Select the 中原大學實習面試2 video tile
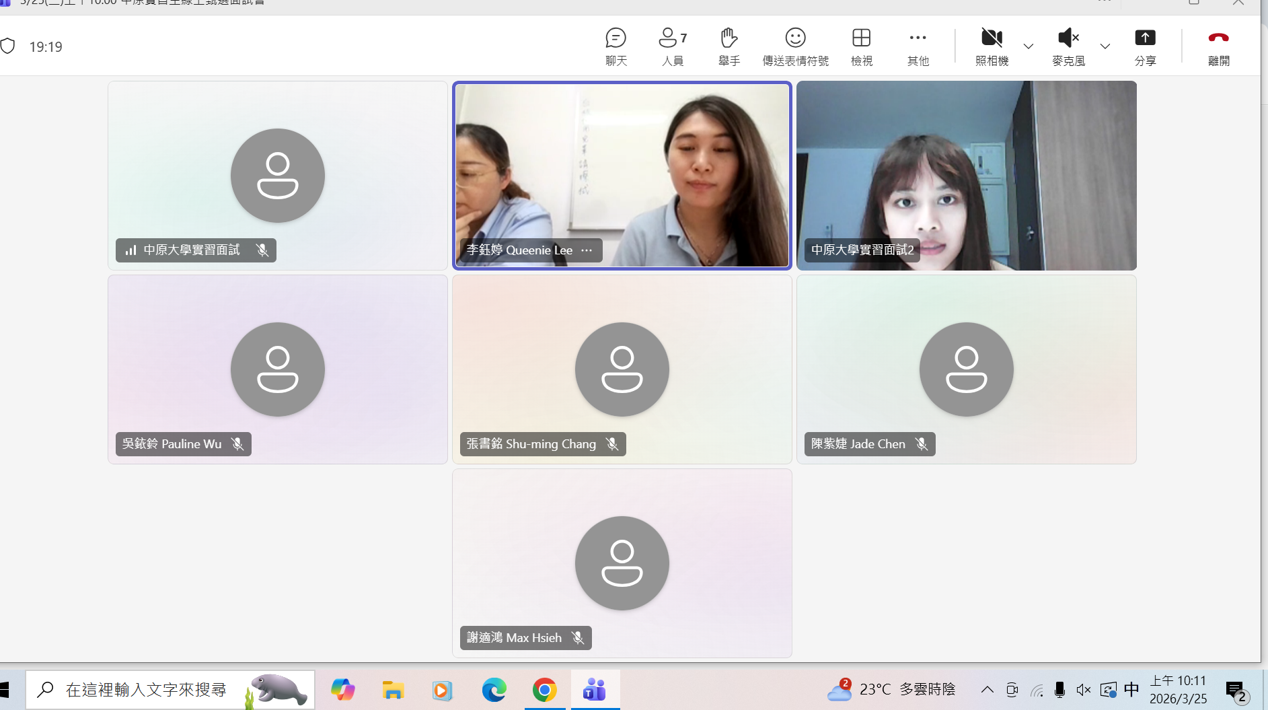 click(966, 175)
